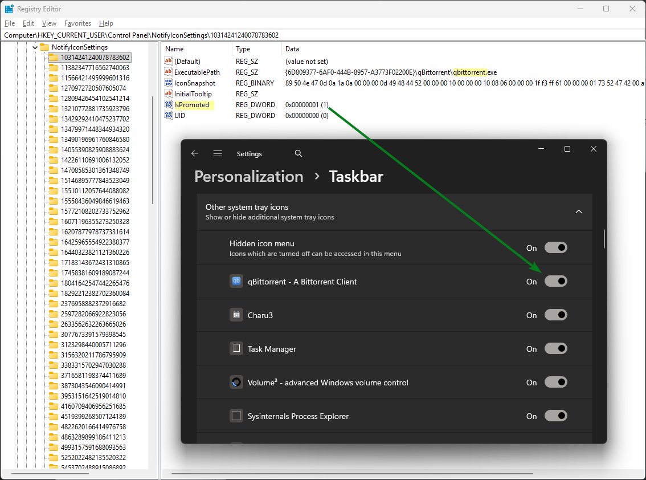Toggle the Hidden icon menu switch

(x=556, y=247)
